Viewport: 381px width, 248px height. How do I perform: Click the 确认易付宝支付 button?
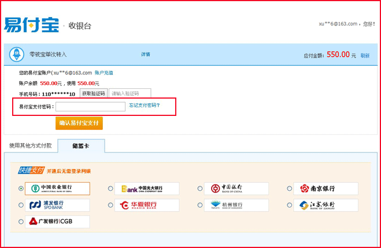tap(79, 123)
